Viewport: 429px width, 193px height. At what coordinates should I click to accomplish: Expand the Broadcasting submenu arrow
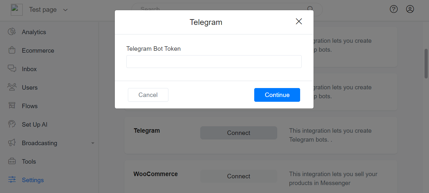click(x=93, y=143)
